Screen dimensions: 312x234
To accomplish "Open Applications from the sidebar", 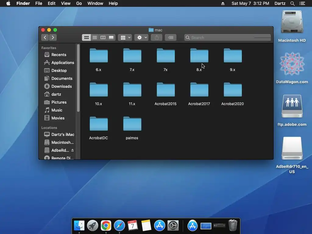I will click(x=58, y=62).
